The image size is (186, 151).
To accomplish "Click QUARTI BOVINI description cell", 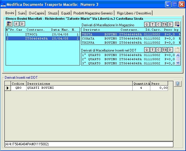I will pos(79,88).
